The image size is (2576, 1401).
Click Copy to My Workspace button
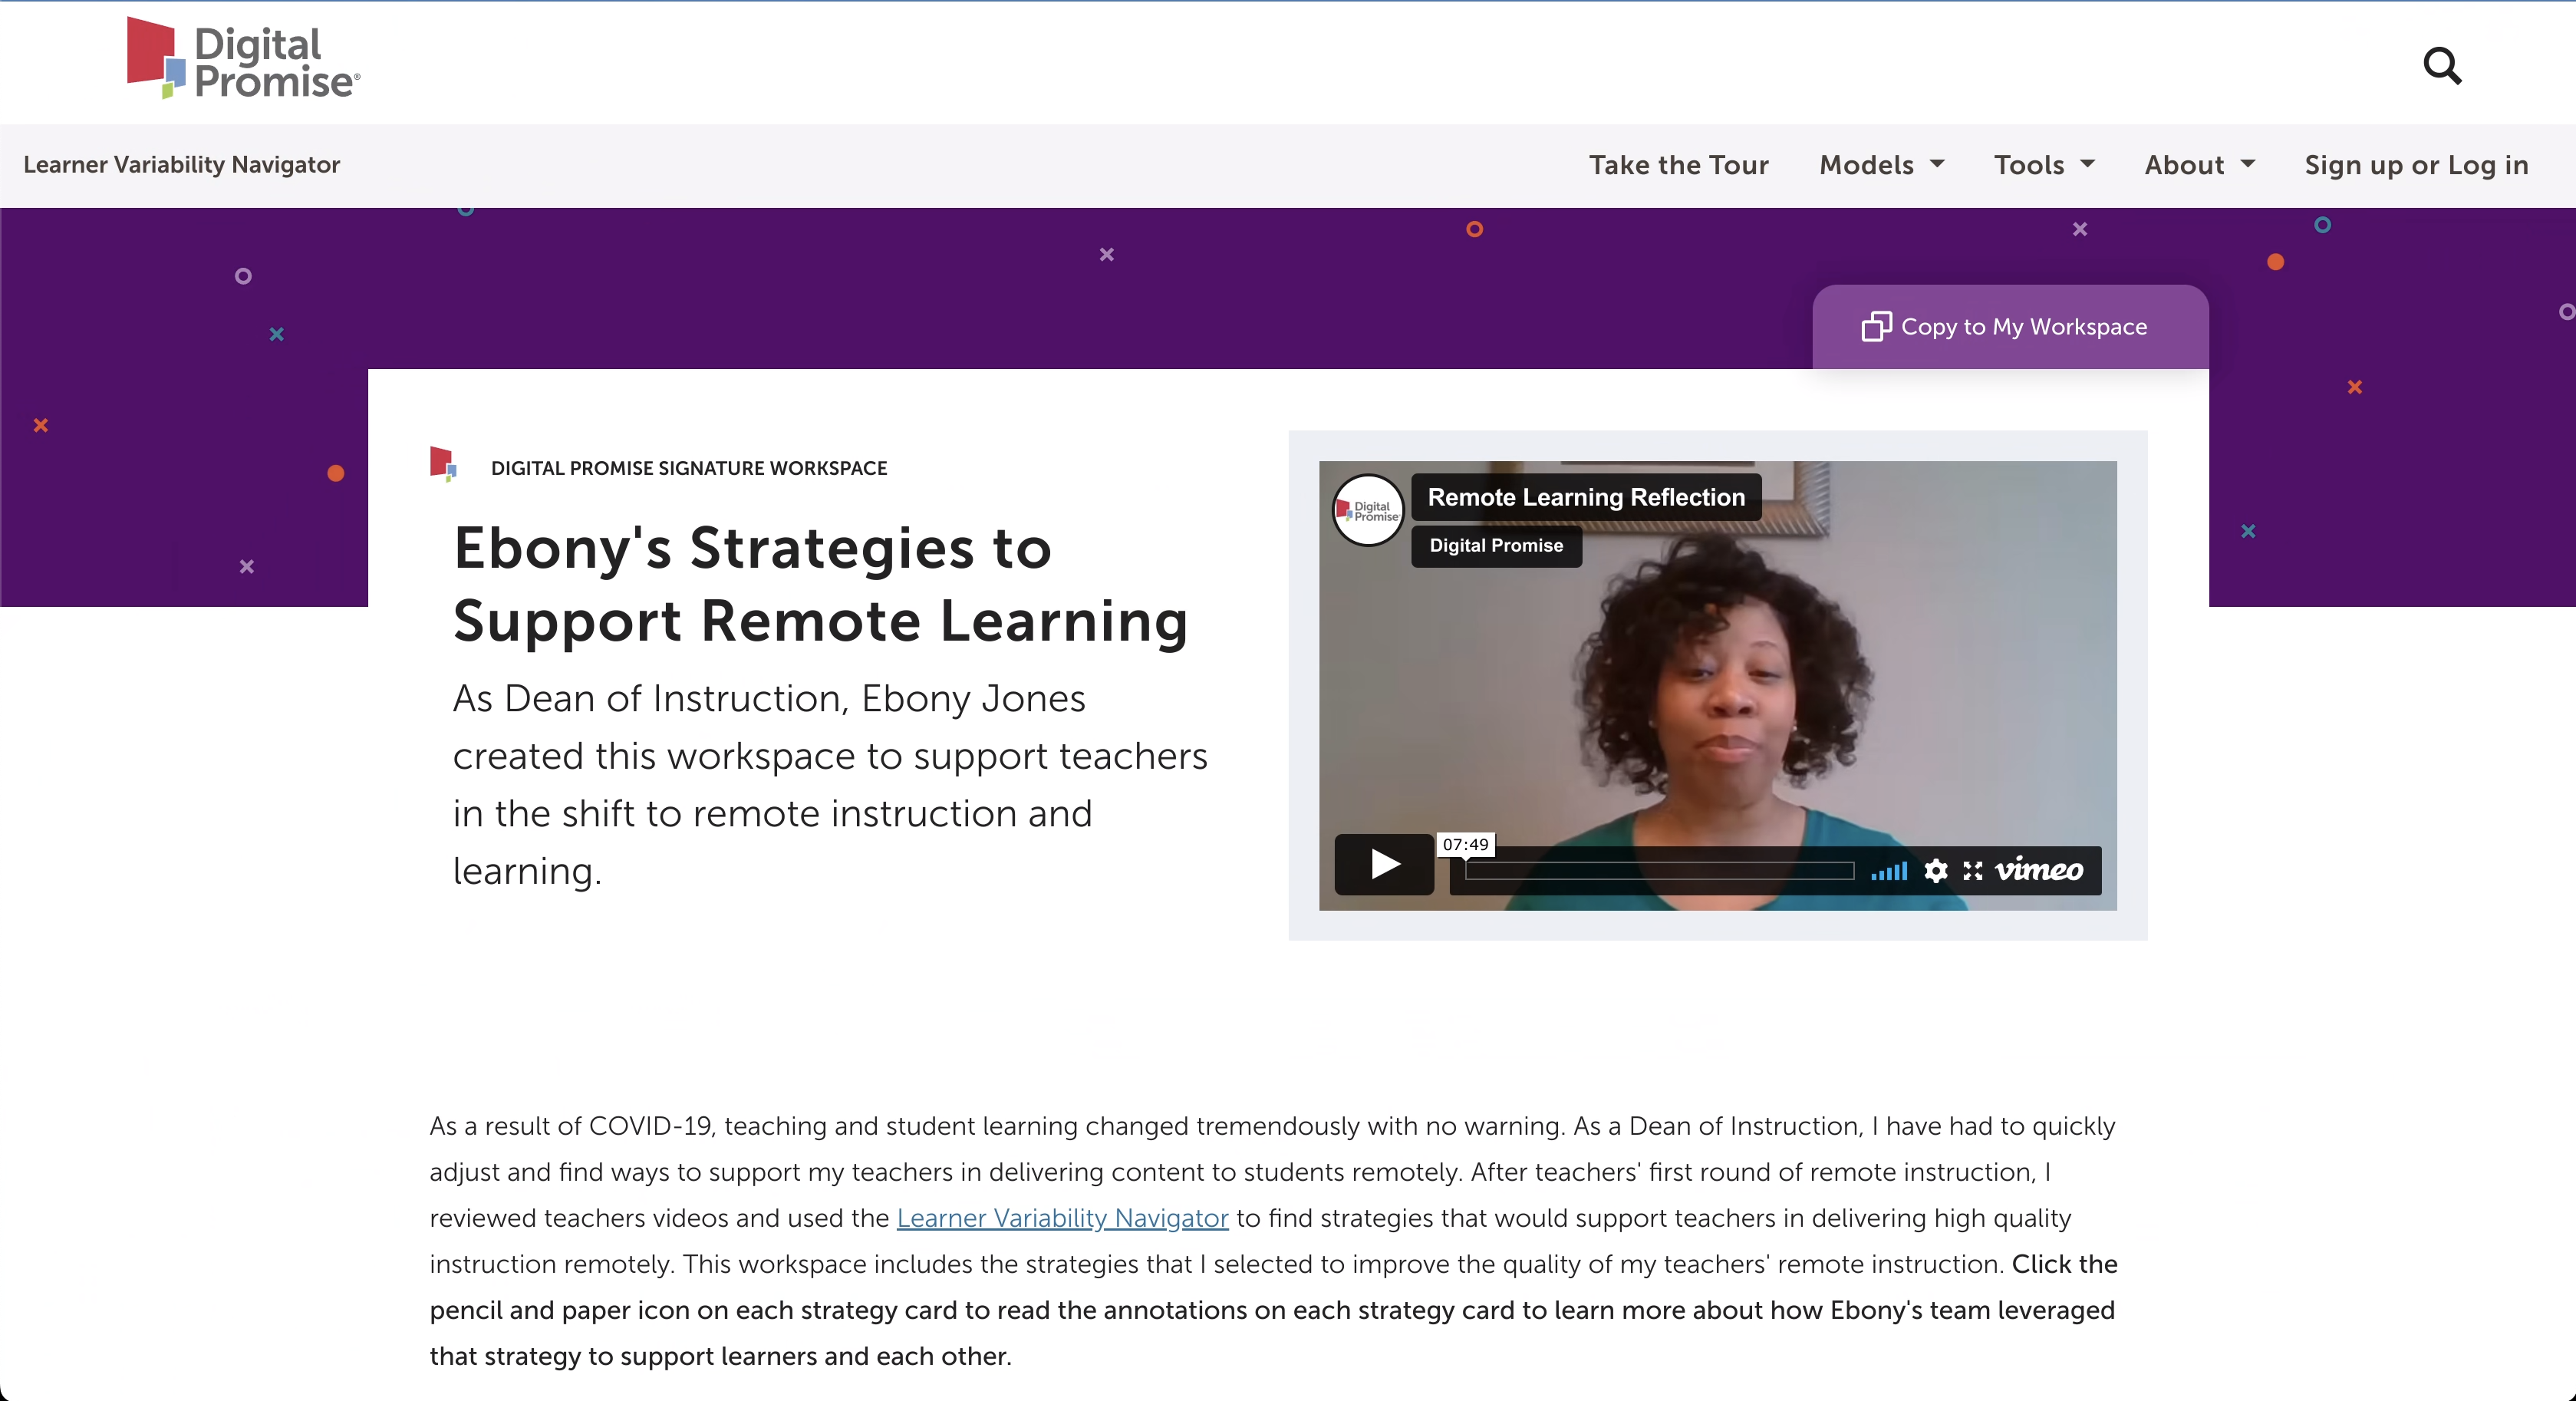[2010, 327]
